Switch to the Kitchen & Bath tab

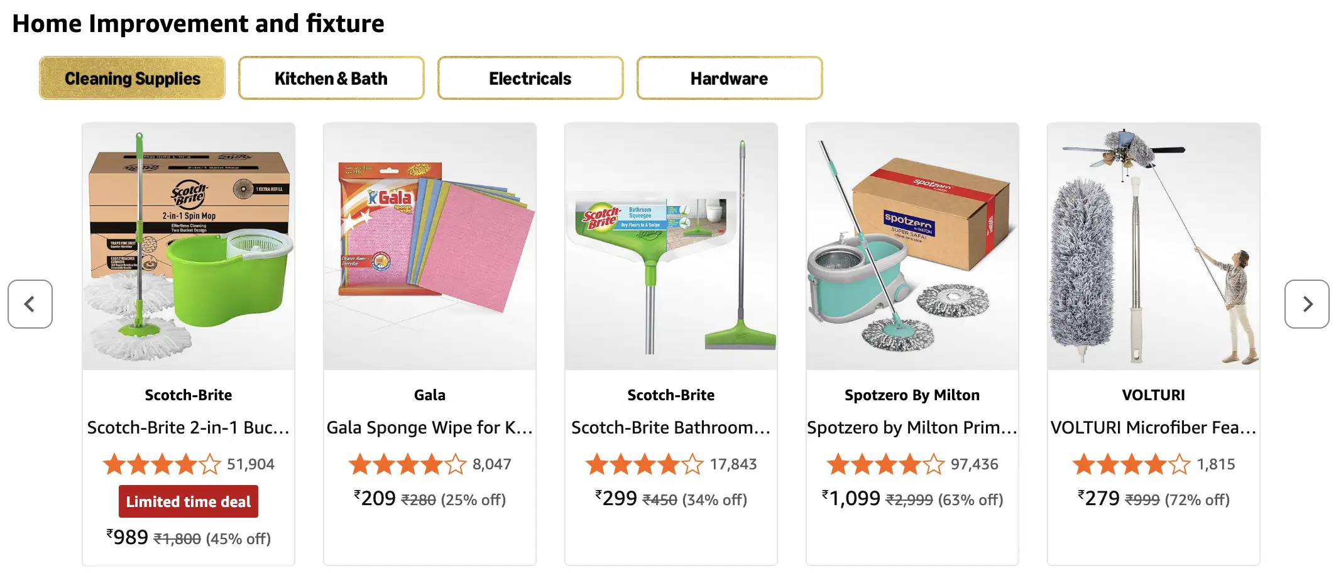click(x=331, y=79)
